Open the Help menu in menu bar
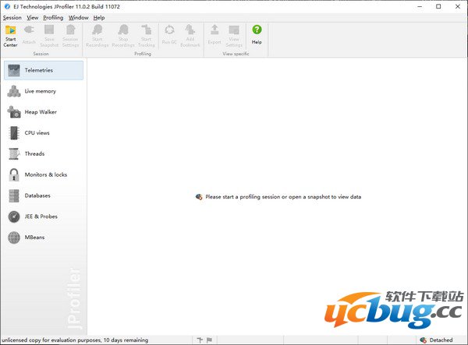The width and height of the screenshot is (468, 345). point(99,17)
